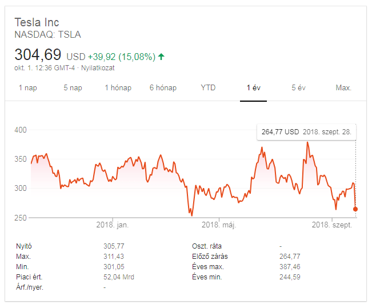Show the Max. time range
The height and width of the screenshot is (308, 372).
pyautogui.click(x=343, y=88)
